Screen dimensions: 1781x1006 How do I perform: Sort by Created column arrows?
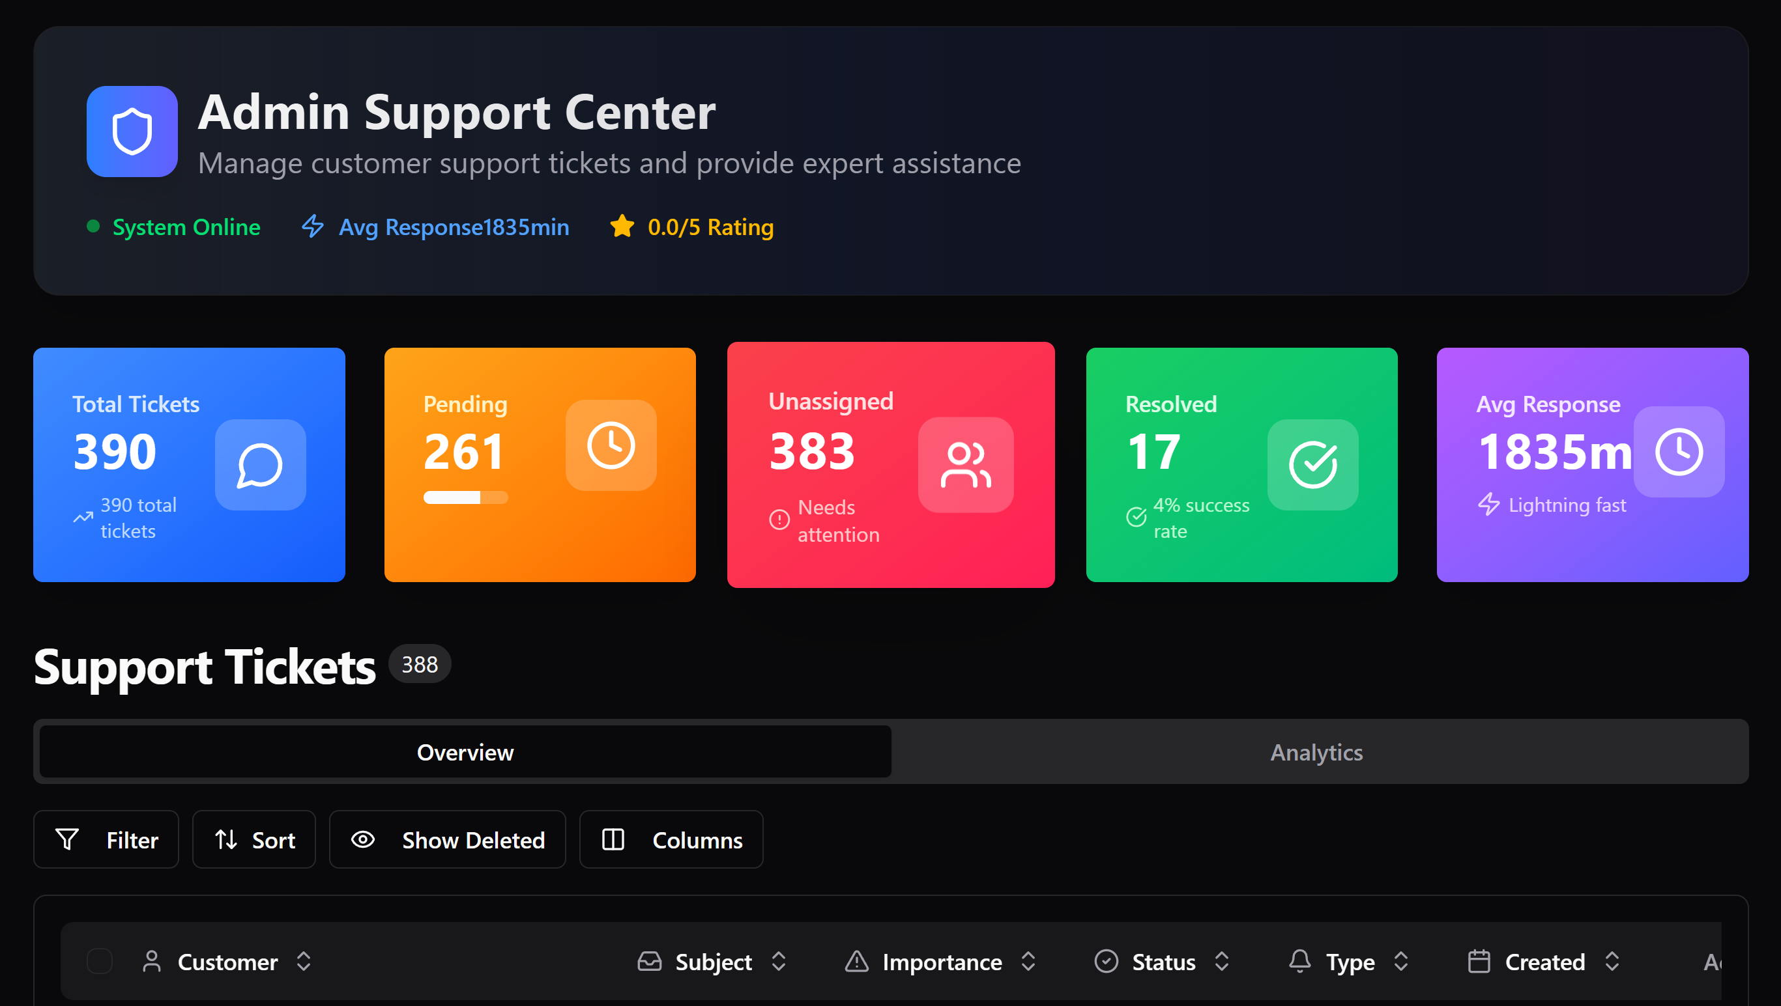1612,961
